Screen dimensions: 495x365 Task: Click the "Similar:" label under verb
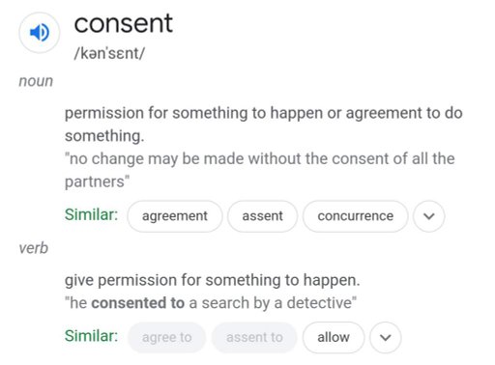coord(91,336)
